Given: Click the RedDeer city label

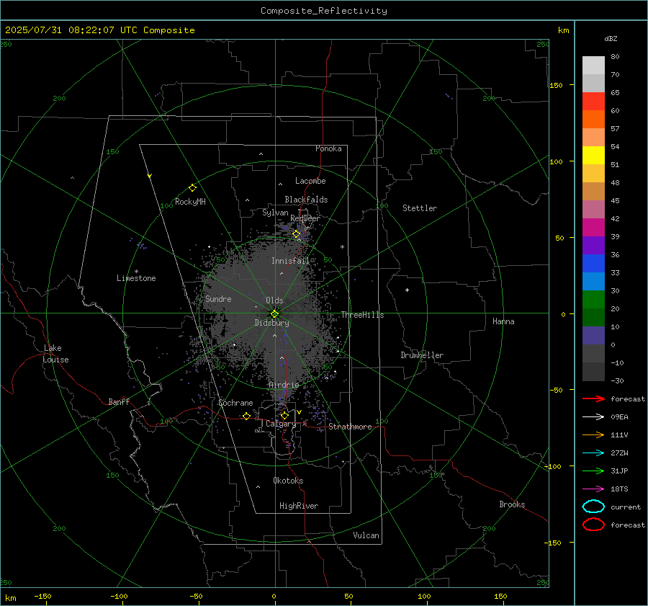Looking at the screenshot, I should point(305,218).
